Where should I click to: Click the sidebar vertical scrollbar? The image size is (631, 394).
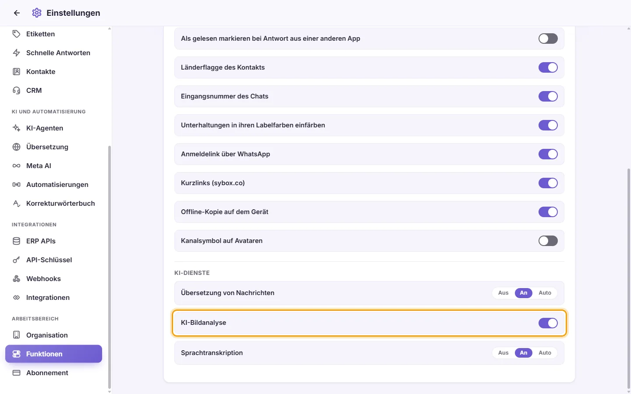(110, 267)
